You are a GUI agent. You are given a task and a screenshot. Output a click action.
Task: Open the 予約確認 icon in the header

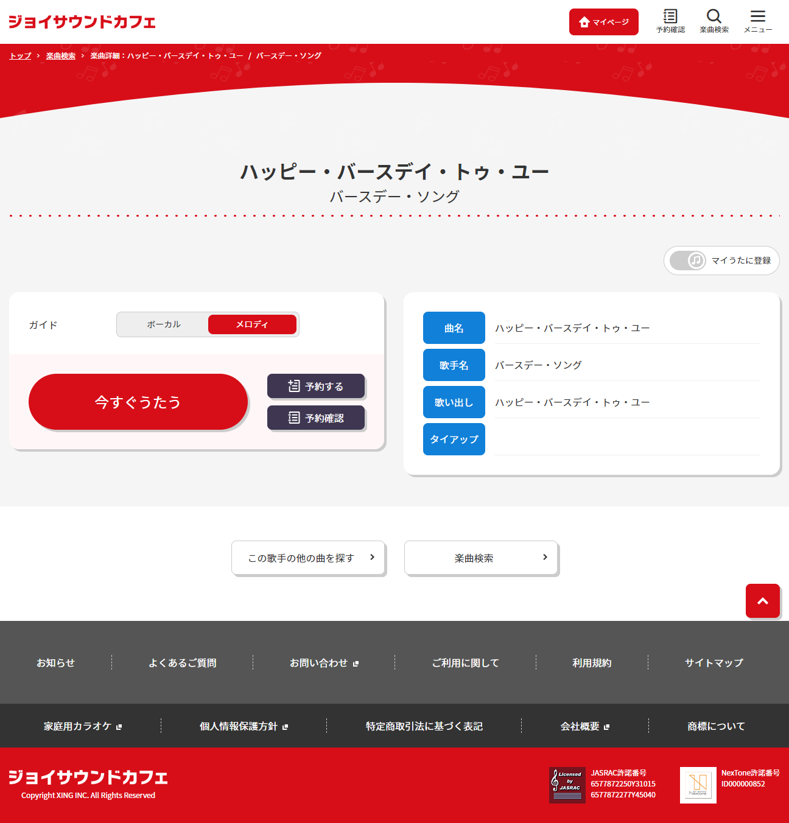click(670, 21)
